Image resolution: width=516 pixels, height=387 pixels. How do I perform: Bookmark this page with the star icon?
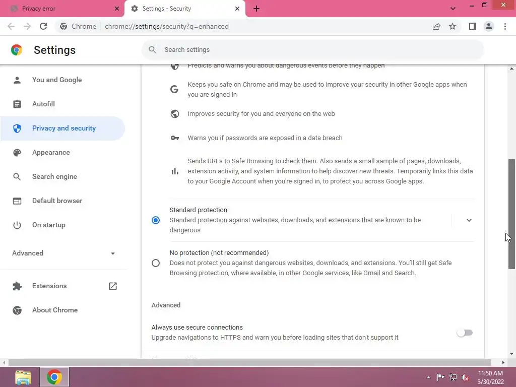tap(453, 26)
